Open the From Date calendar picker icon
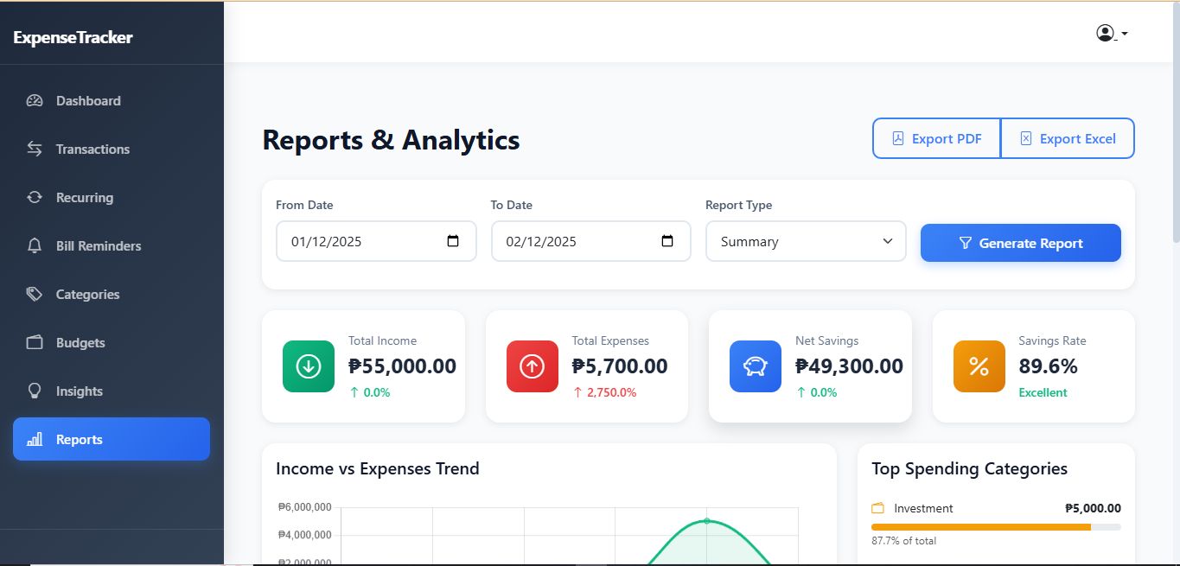This screenshot has width=1180, height=566. [453, 241]
